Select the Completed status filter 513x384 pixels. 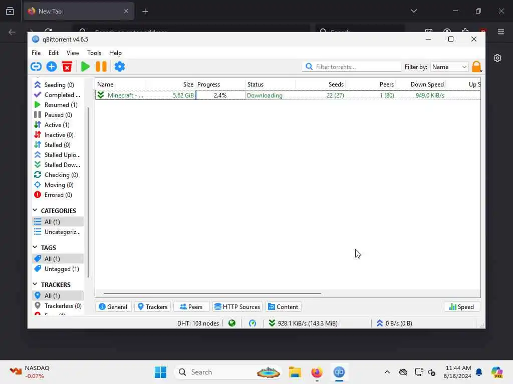[57, 95]
